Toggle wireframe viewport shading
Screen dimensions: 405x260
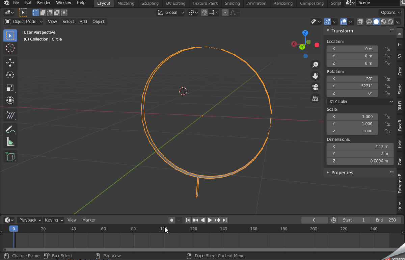pyautogui.click(x=369, y=22)
